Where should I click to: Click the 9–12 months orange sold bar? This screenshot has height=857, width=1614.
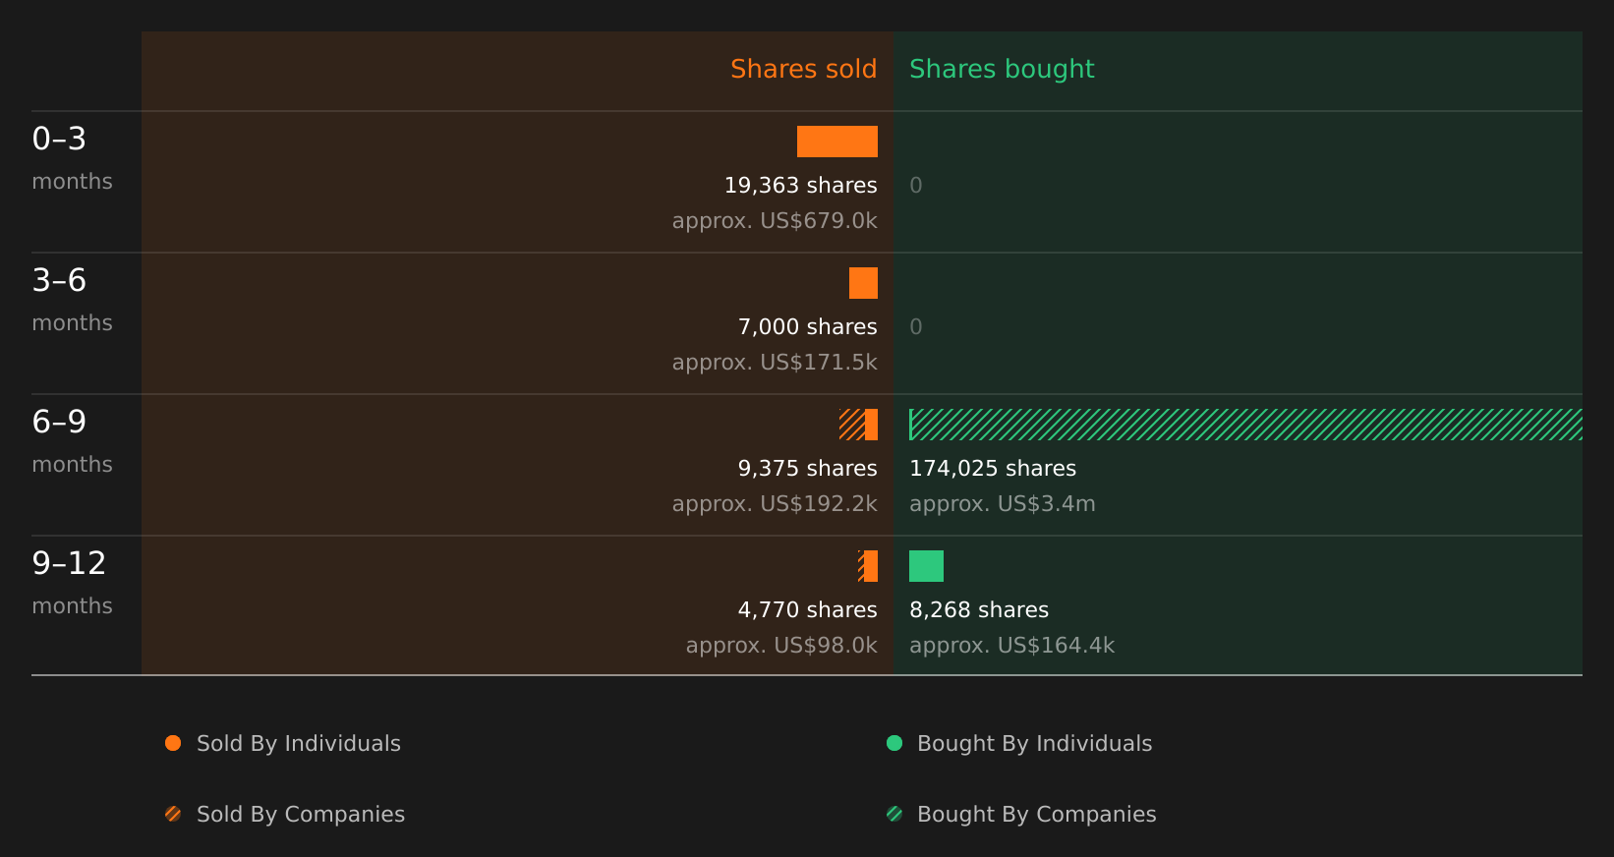(871, 566)
